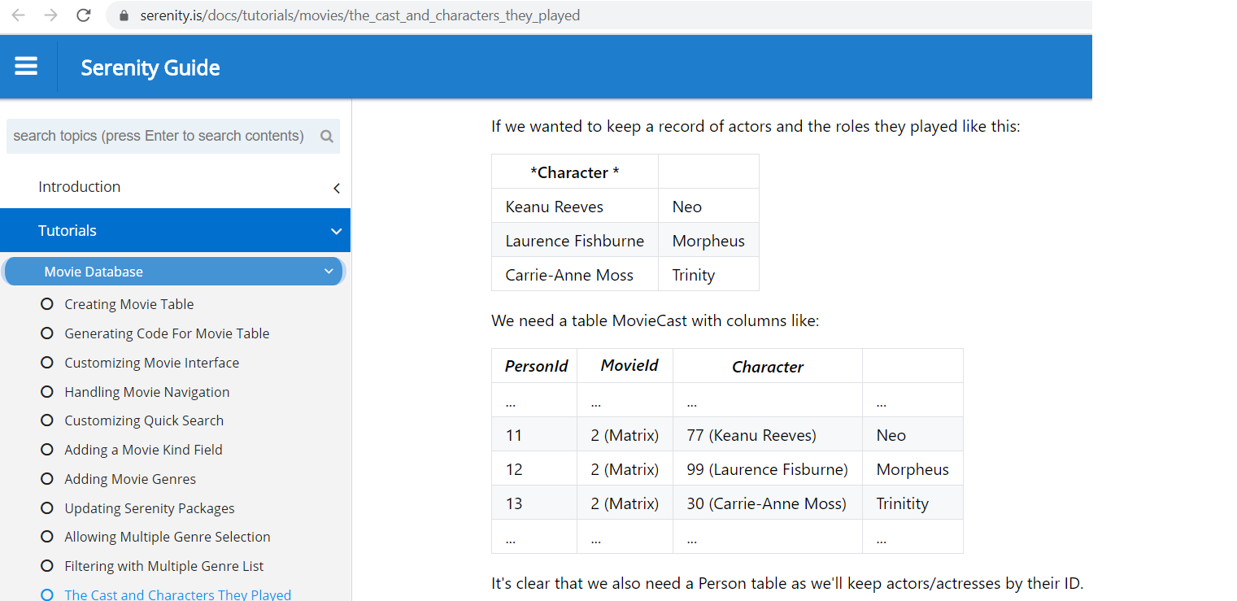Click the search magnifier icon
The width and height of the screenshot is (1237, 601).
click(x=326, y=136)
